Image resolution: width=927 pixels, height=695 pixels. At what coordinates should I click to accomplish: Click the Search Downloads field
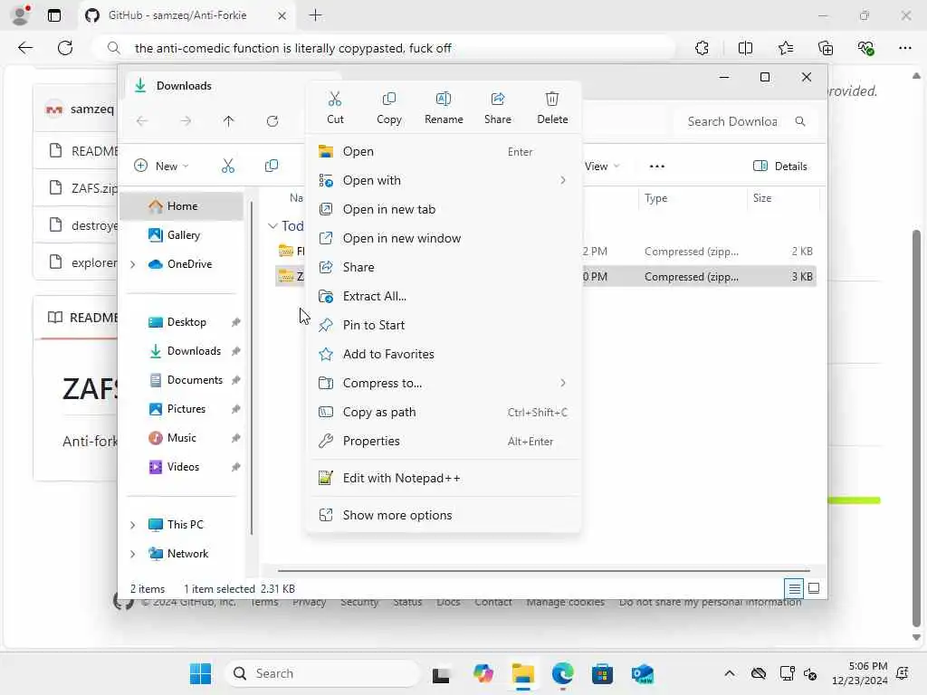[x=746, y=121]
